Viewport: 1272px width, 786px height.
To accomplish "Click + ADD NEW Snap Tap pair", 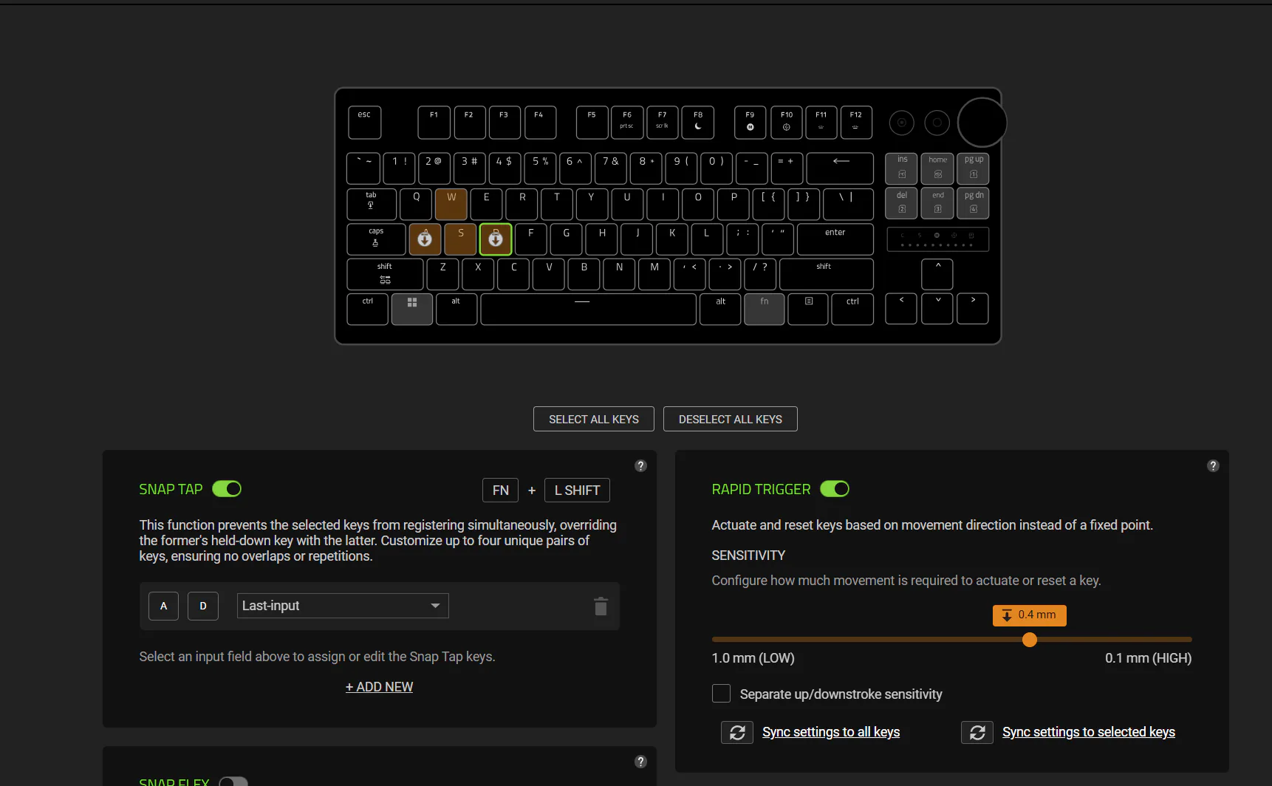I will pyautogui.click(x=379, y=687).
